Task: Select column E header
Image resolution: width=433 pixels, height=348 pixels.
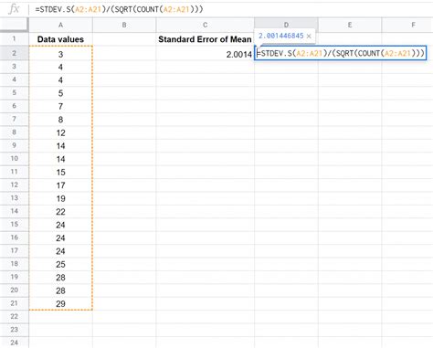Action: pyautogui.click(x=350, y=25)
